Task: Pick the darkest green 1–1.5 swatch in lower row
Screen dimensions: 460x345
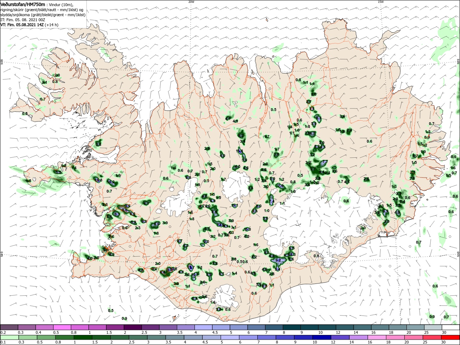Action: (x=83, y=337)
